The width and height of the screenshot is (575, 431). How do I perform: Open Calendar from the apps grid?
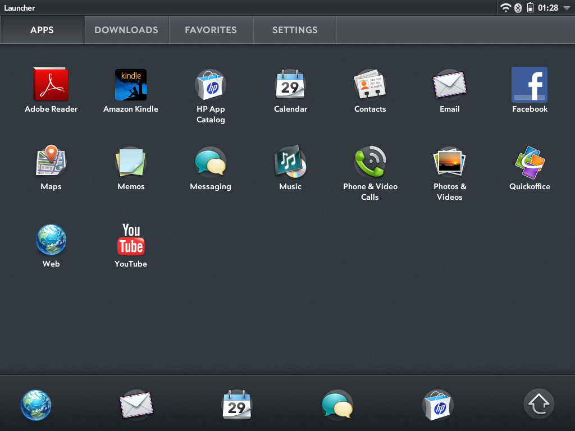290,84
